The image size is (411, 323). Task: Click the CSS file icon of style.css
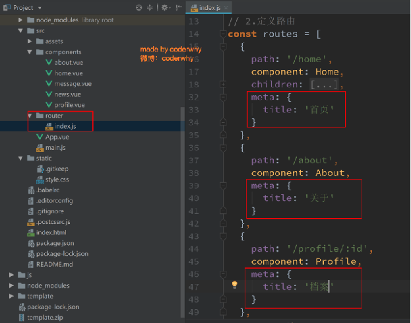(40, 180)
